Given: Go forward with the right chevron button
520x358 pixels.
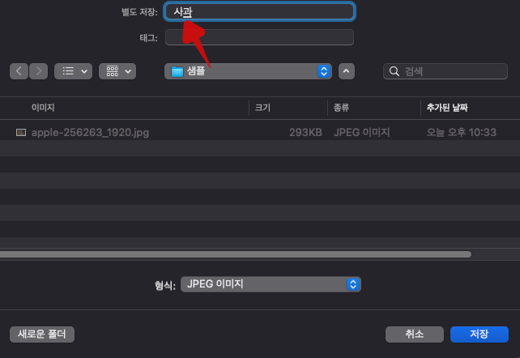Looking at the screenshot, I should point(38,71).
